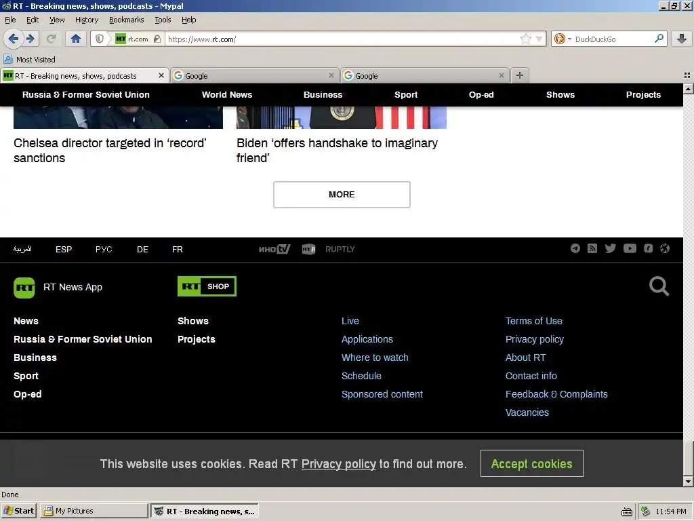Open the Most Visited bookmarks folder

point(30,60)
